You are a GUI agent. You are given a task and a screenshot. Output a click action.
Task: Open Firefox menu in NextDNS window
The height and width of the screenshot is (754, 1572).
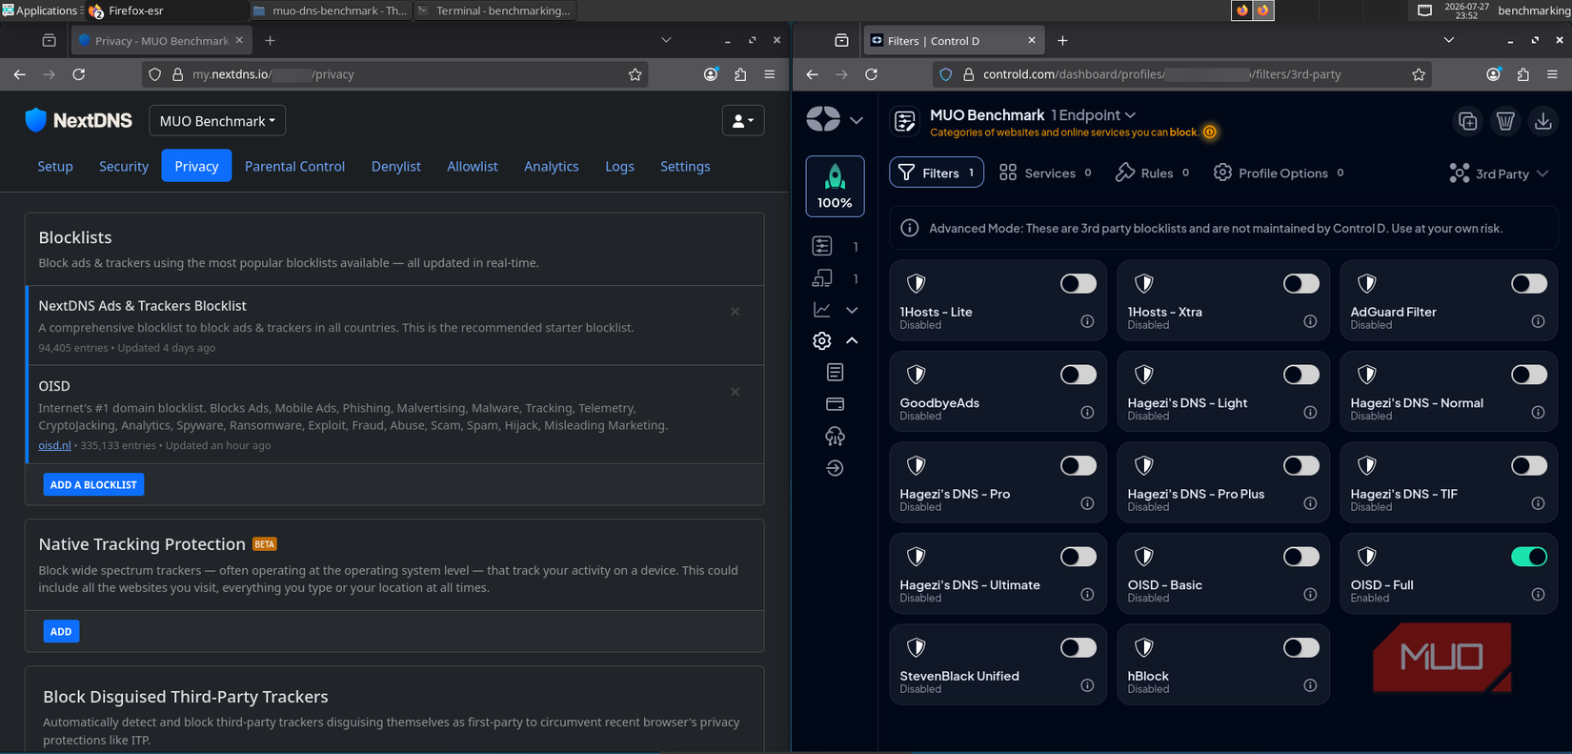pyautogui.click(x=770, y=74)
